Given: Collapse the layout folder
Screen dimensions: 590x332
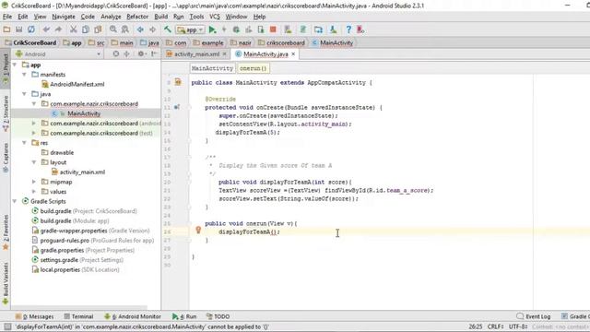Looking at the screenshot, I should [x=34, y=162].
